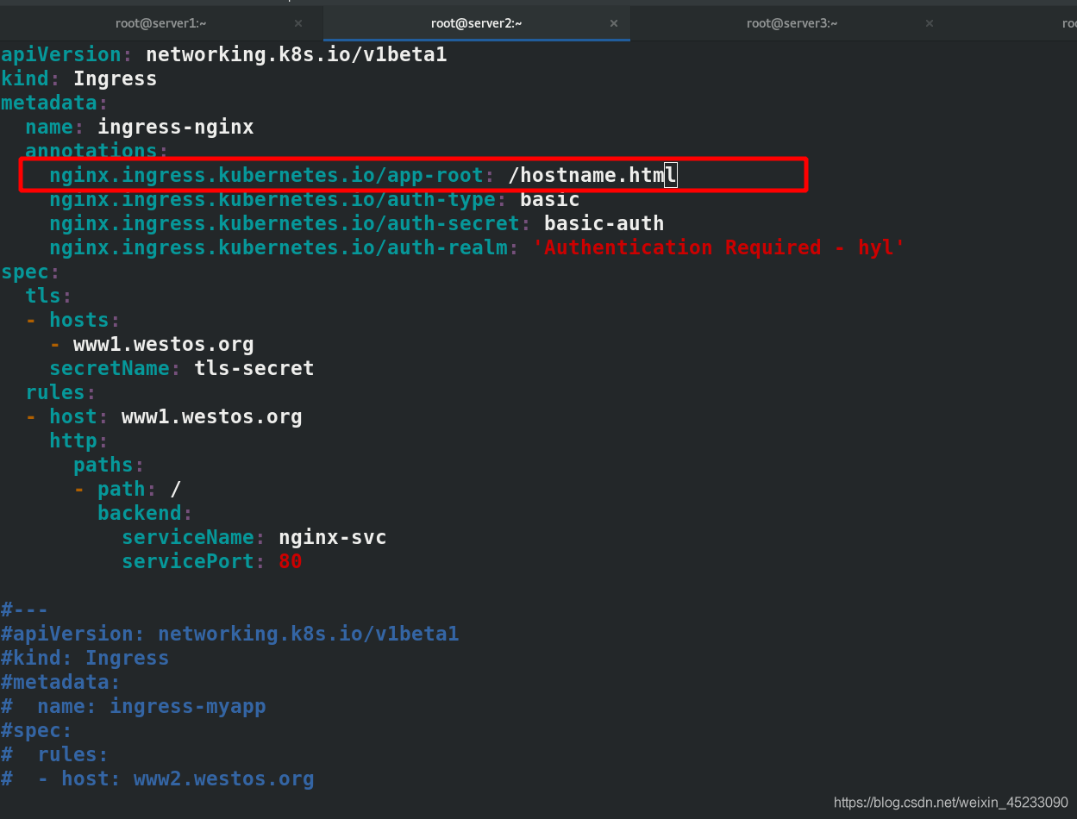Click the '- path: /' line
This screenshot has width=1077, height=819.
(128, 489)
